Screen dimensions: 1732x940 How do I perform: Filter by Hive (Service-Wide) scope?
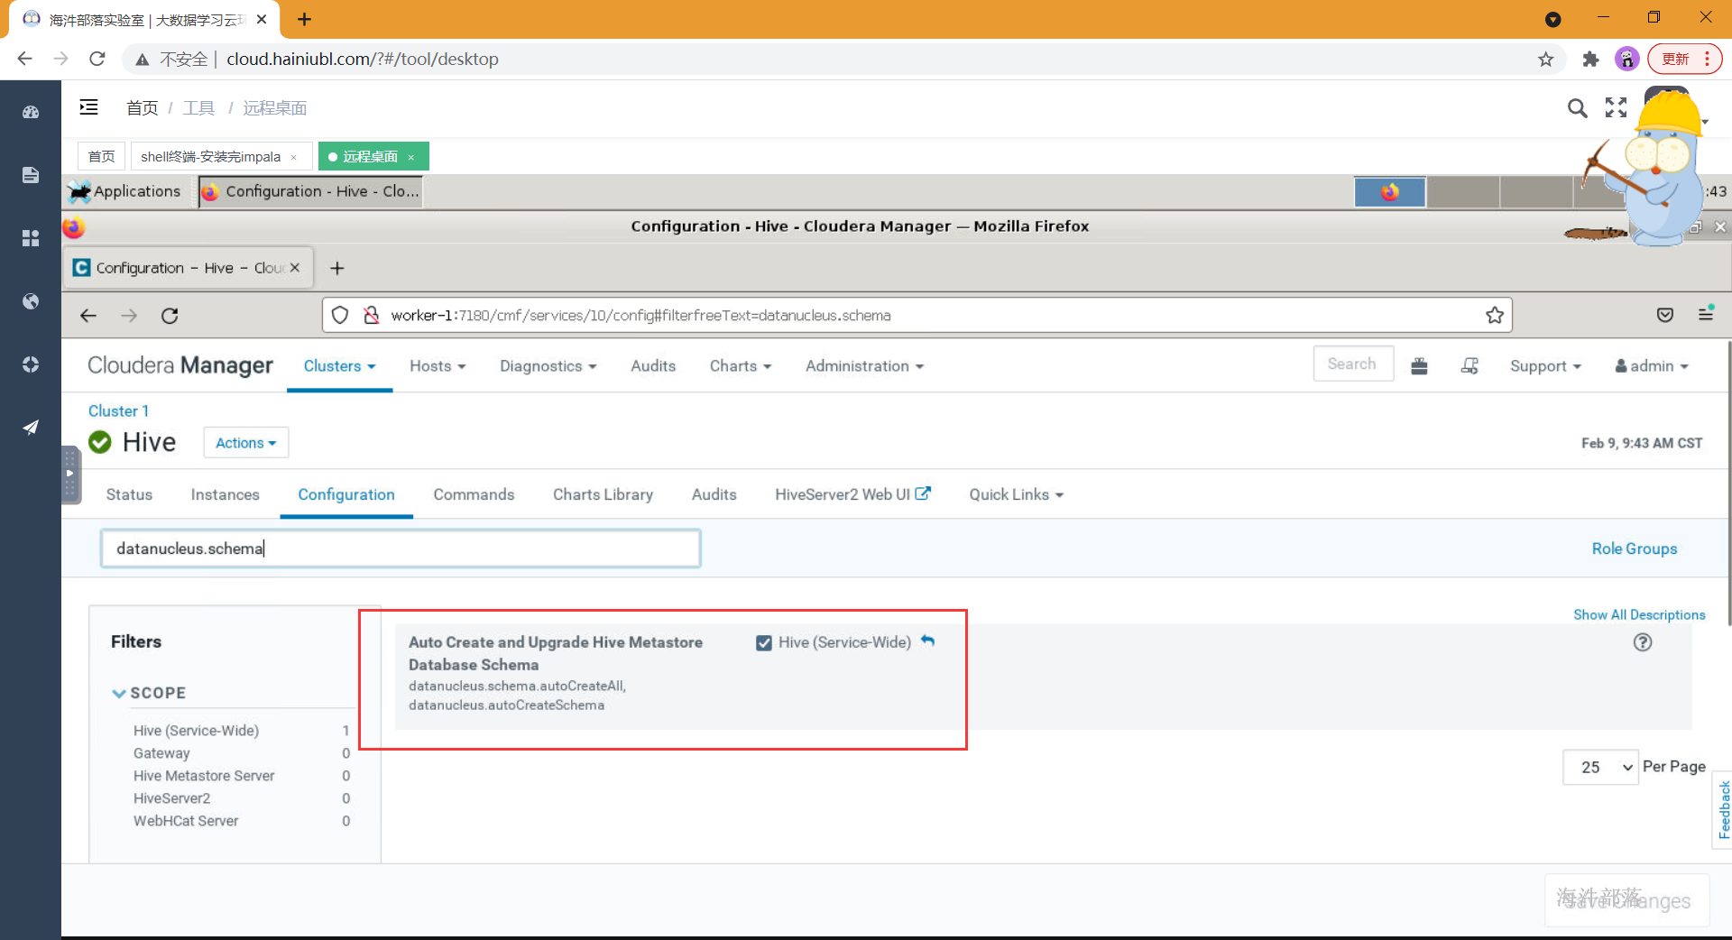pos(196,731)
